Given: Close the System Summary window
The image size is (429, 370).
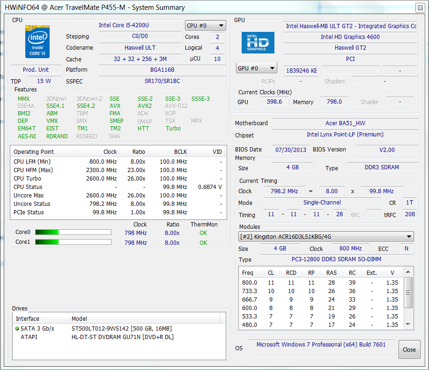Looking at the screenshot, I should coord(409,349).
